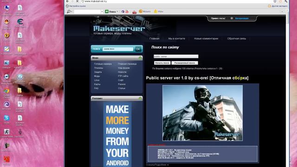Open the Public server ver 1.0 by cs-orel title

click(x=197, y=78)
